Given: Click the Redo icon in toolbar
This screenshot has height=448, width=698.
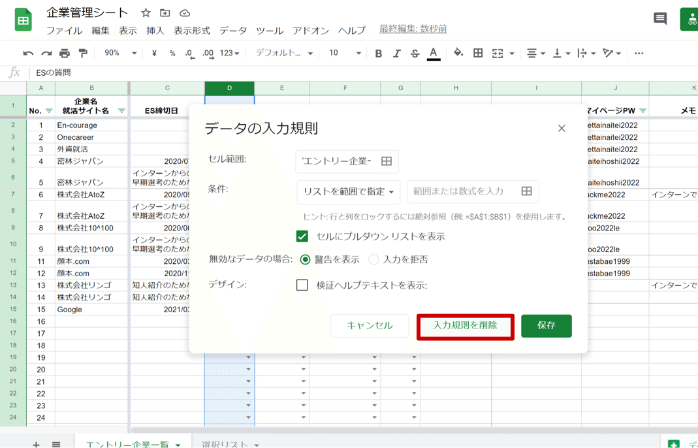Looking at the screenshot, I should pyautogui.click(x=46, y=54).
